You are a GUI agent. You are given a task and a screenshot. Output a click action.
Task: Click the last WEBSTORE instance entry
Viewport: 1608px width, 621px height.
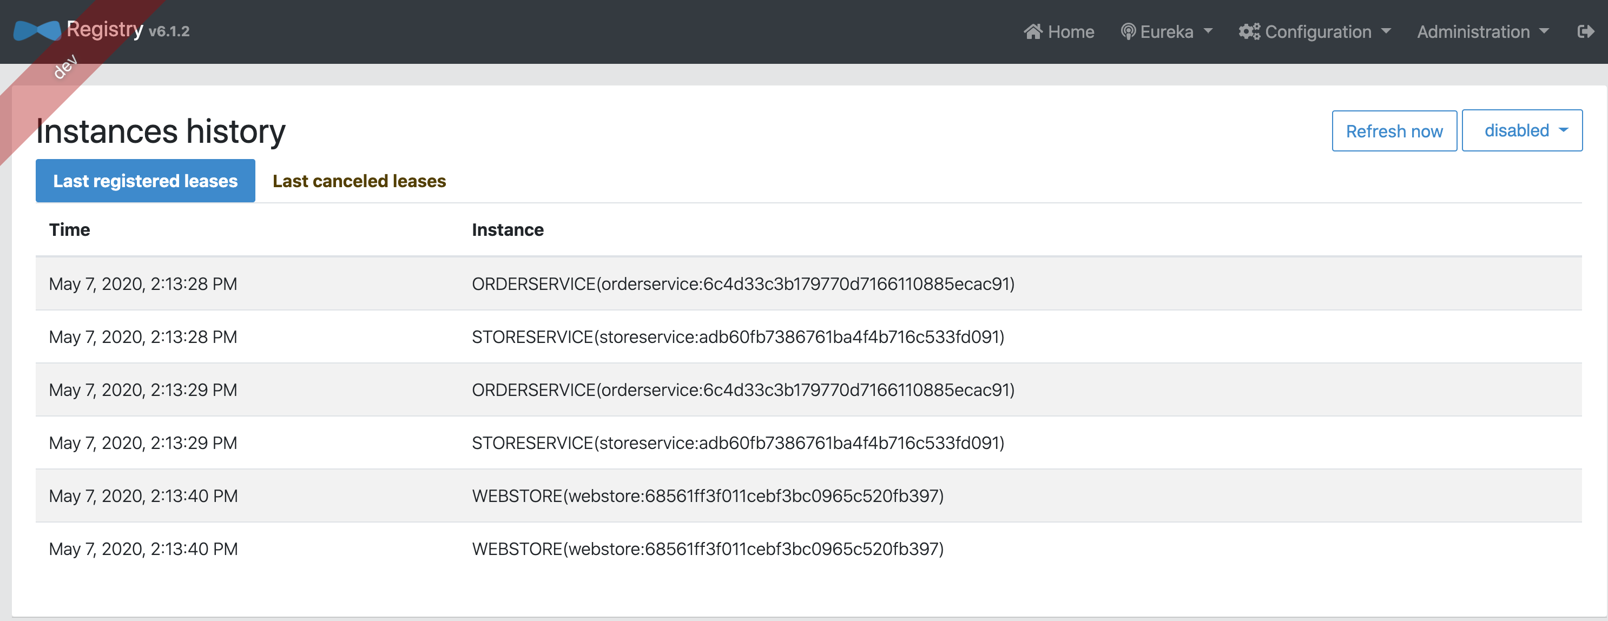pyautogui.click(x=707, y=549)
